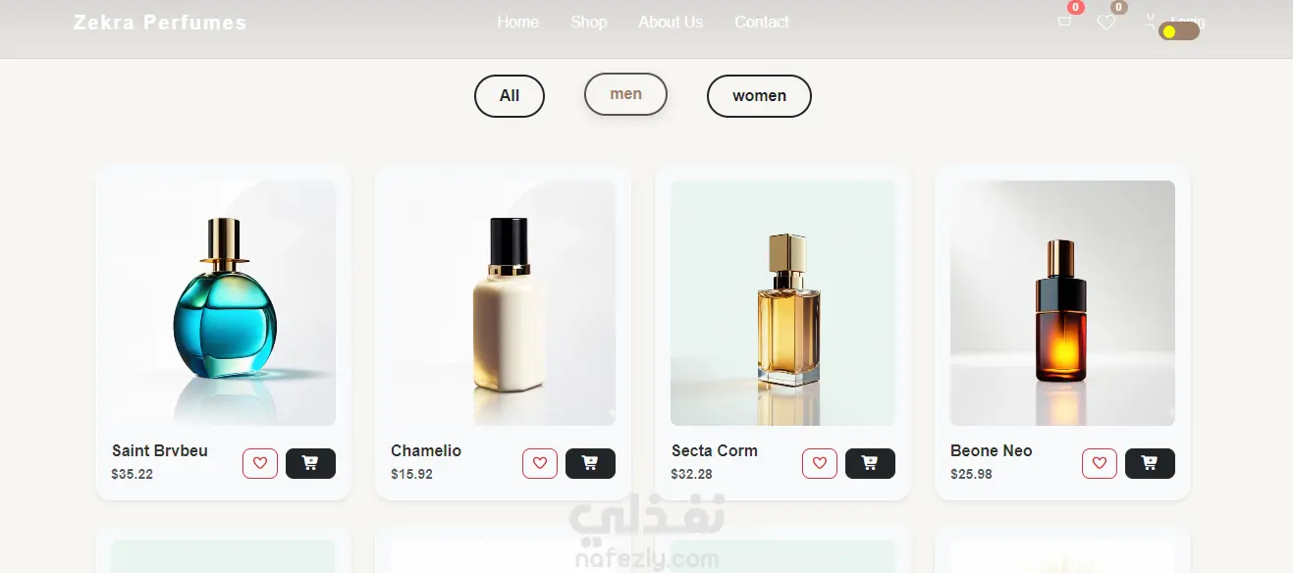Add Saint Brvbeu to cart
Viewport: 1293px width, 573px height.
click(310, 463)
